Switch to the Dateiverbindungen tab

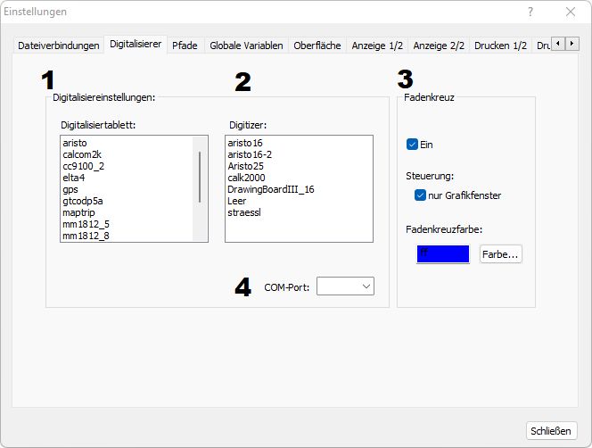[x=58, y=45]
